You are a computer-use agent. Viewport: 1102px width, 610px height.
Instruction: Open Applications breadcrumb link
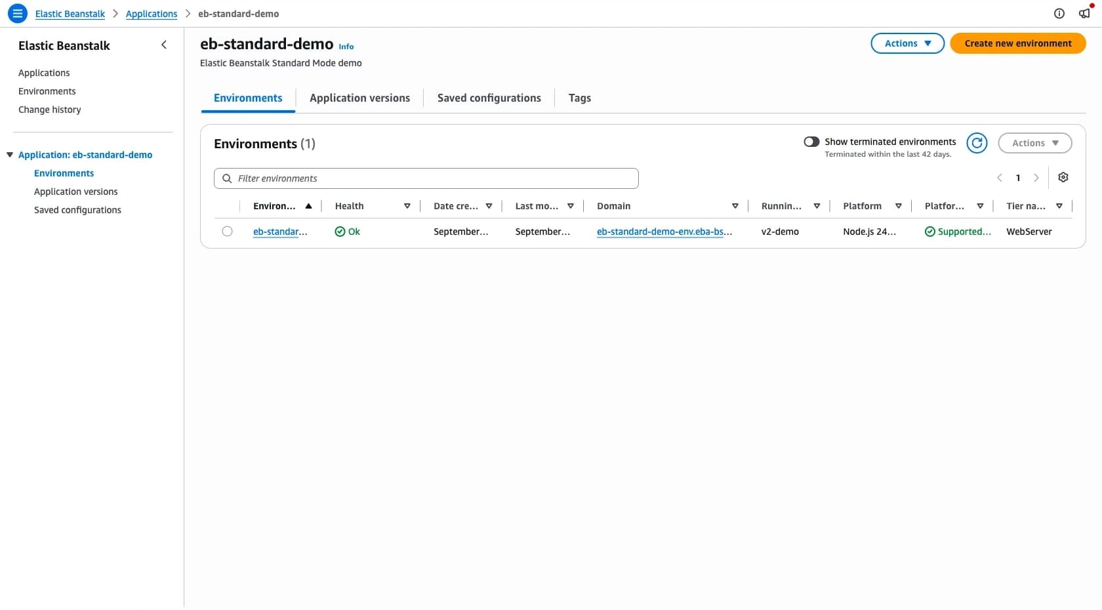[x=152, y=14]
